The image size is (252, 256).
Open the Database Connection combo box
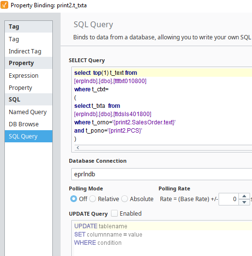pos(161,174)
